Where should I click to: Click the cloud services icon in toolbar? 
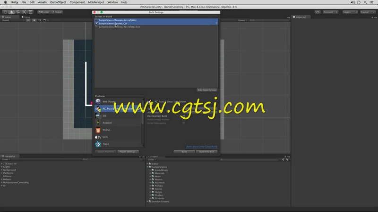click(x=318, y=12)
